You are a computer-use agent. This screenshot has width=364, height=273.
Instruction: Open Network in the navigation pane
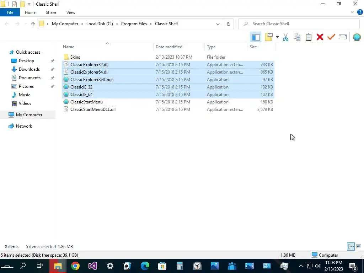click(x=24, y=126)
